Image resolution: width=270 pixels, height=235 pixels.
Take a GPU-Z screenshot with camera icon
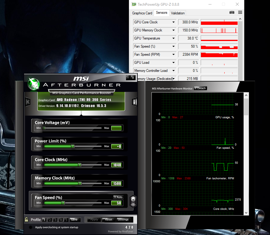click(232, 12)
